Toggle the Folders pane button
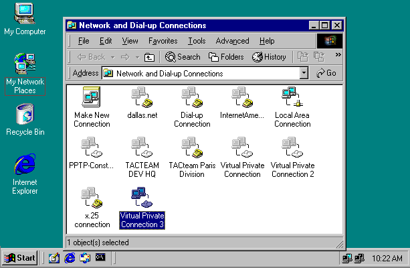This screenshot has height=268, width=410. tap(226, 58)
